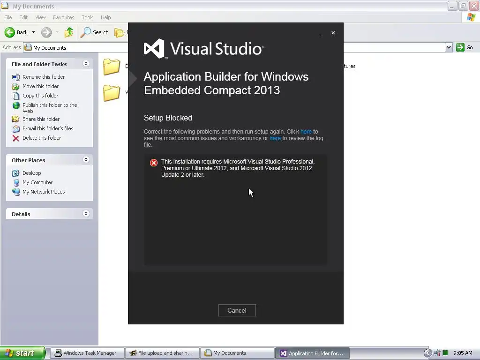Click the My Network Places icon

[16, 192]
